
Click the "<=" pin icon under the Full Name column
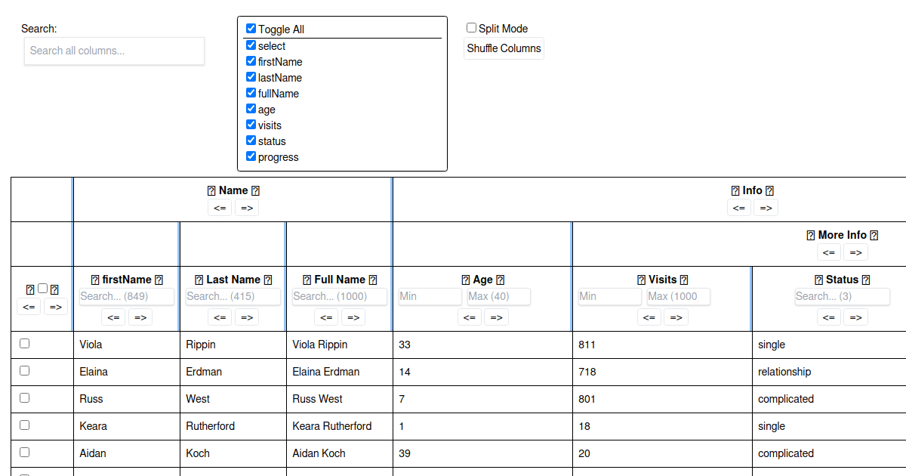click(326, 317)
